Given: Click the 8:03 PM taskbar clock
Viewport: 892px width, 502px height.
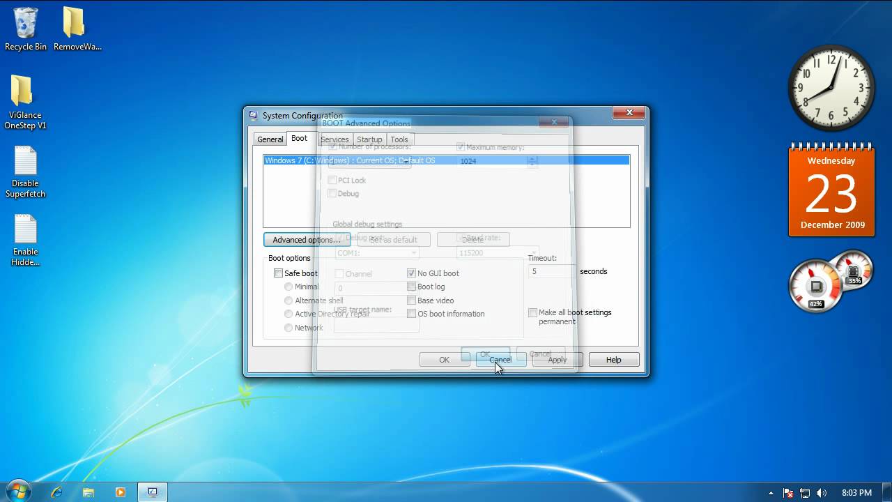Looking at the screenshot, I should pos(856,493).
